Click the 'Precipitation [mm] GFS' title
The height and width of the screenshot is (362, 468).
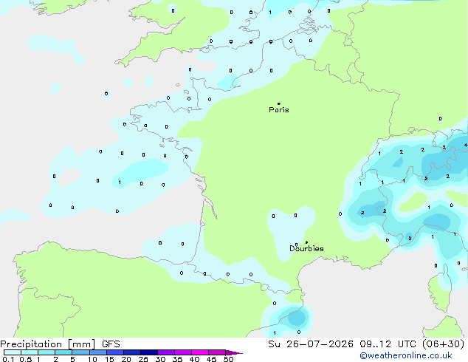(60, 344)
